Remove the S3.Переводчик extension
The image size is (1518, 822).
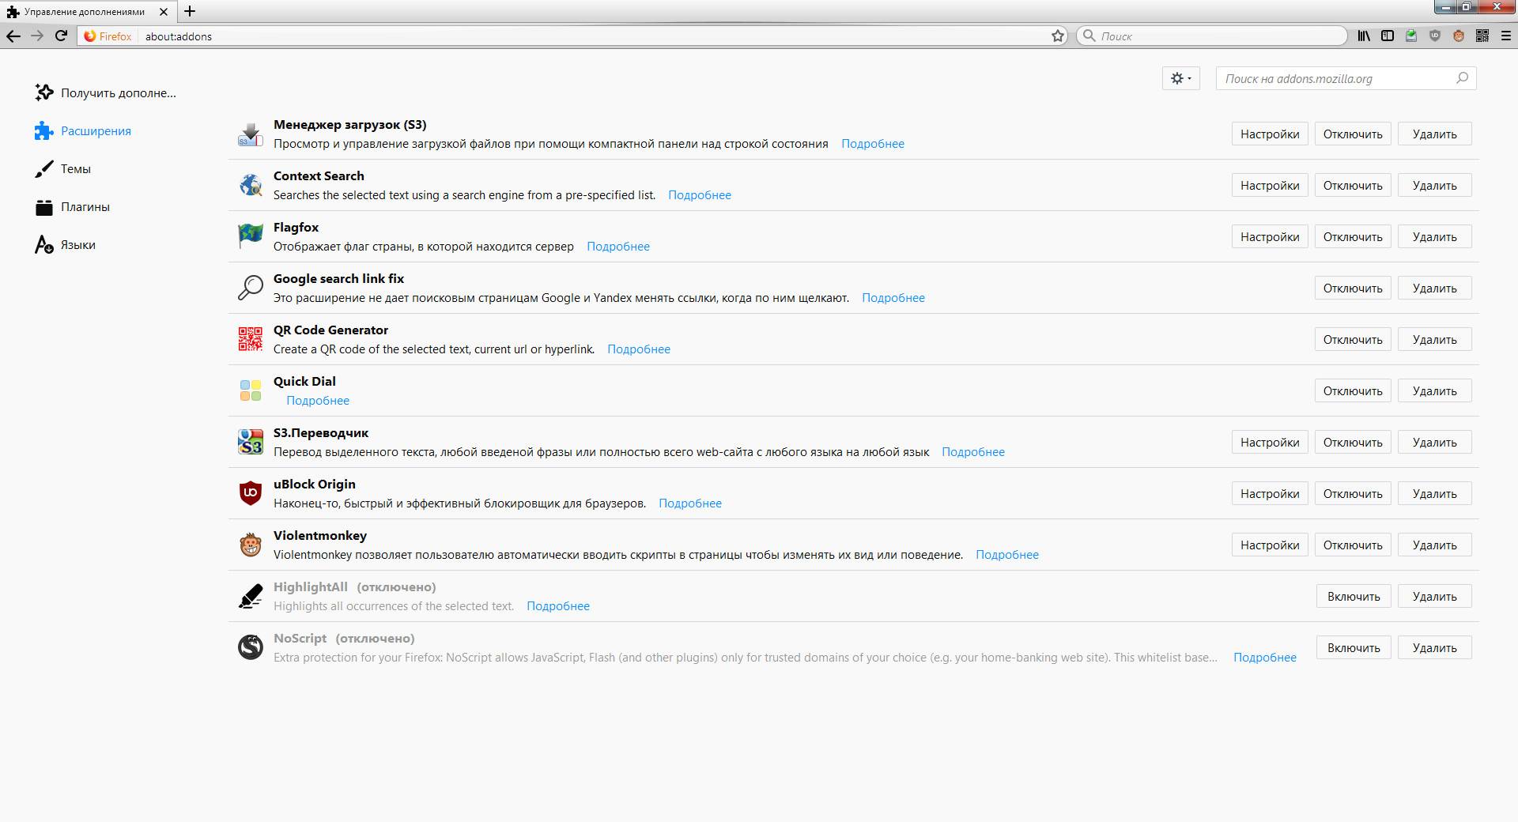[x=1434, y=442]
